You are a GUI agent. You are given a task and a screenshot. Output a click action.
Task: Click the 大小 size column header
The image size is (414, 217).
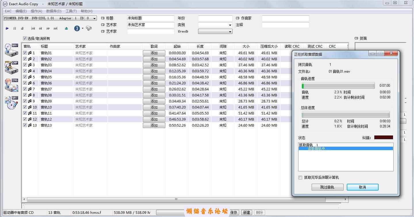tap(246, 46)
